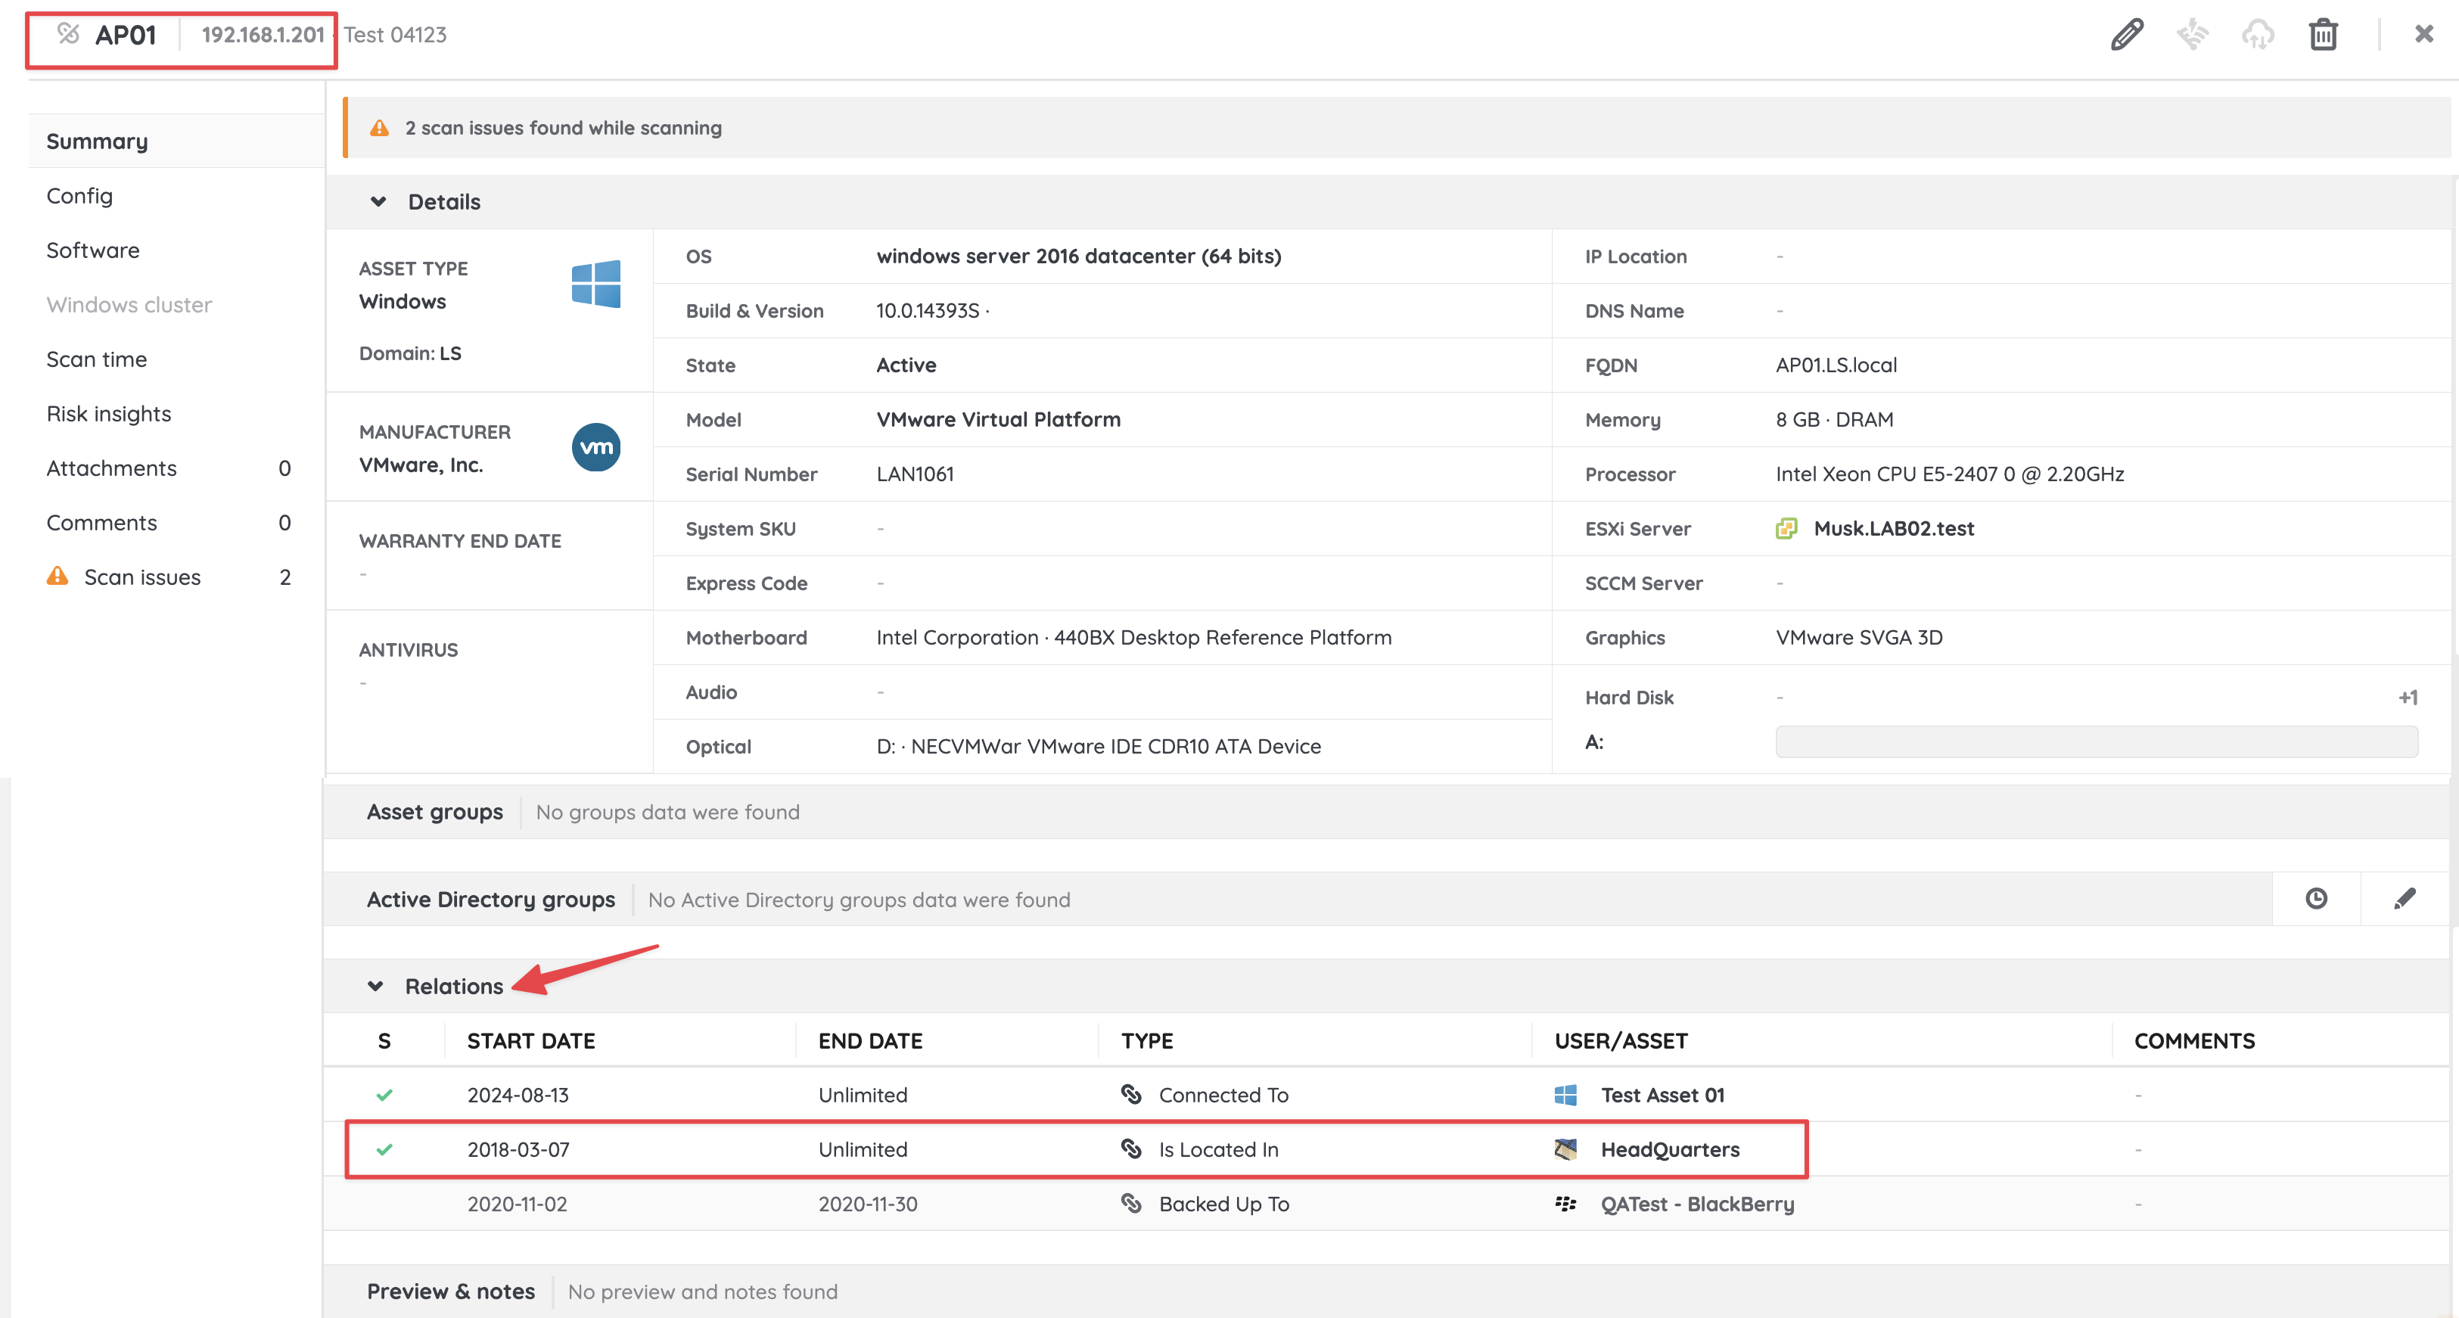Click the VMware manufacturer logo
This screenshot has width=2459, height=1318.
click(x=595, y=446)
